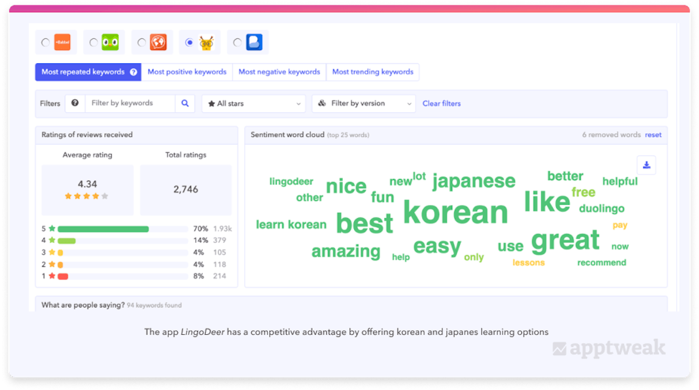Screen dimensions: 699x390
Task: Select the Duolingo radio button
Action: pos(93,42)
